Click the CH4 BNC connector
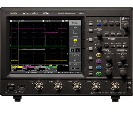The image size is (133, 113). (x=96, y=86)
